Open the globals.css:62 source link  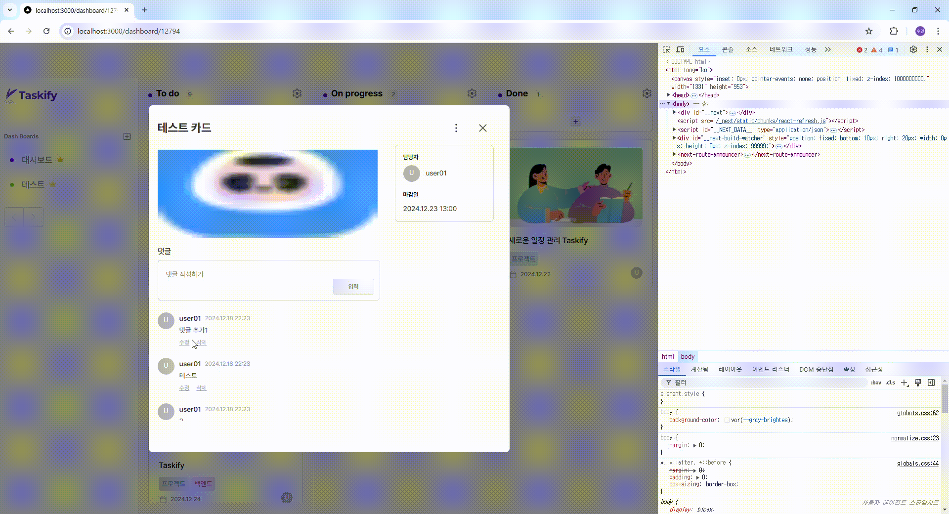918,413
